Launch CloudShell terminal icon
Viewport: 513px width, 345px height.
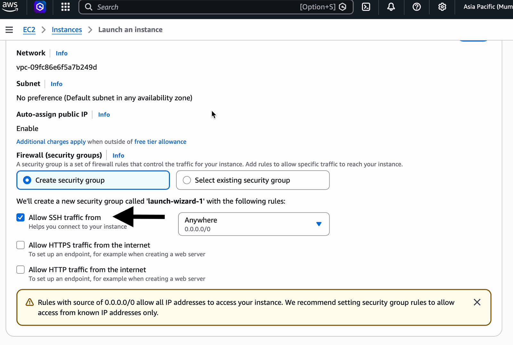(x=366, y=7)
